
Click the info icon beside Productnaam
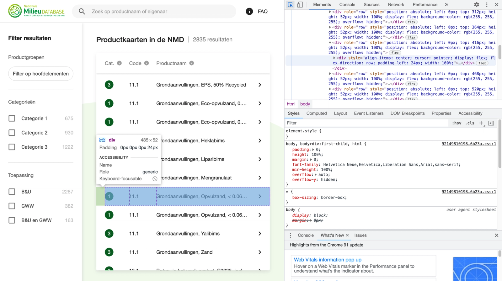coord(192,63)
